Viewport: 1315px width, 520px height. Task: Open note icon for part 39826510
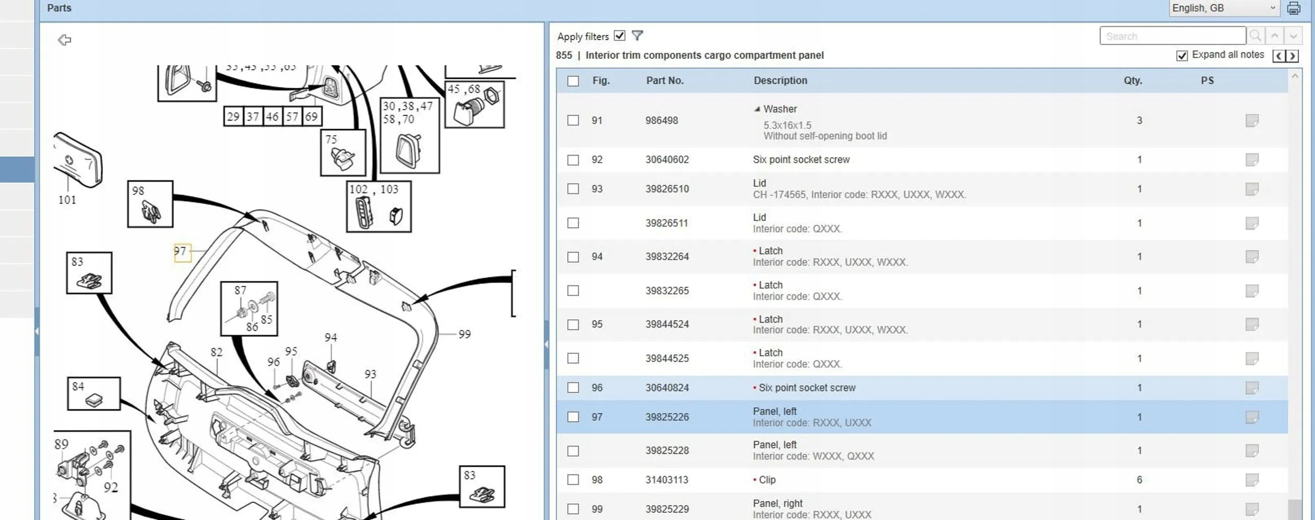coord(1252,189)
